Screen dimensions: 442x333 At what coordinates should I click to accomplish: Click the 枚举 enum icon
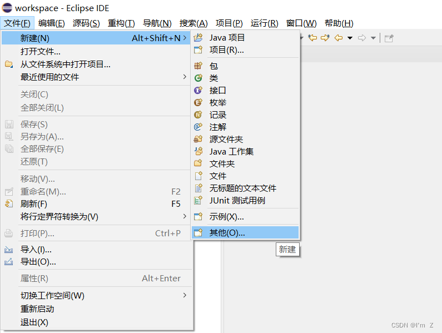(198, 102)
